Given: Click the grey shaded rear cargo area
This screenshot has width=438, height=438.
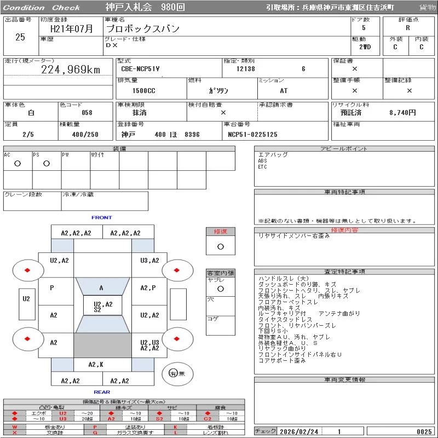Looking at the screenshot, I should (102, 345).
